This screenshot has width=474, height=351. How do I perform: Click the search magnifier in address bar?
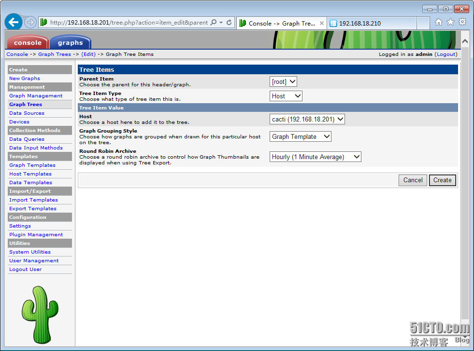[x=214, y=22]
